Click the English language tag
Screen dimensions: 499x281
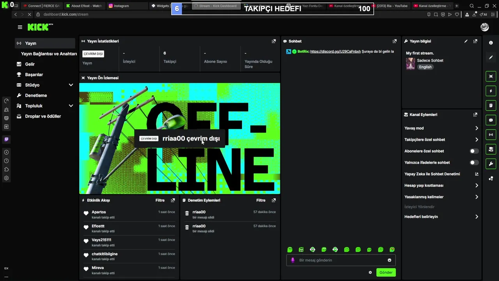tap(425, 67)
